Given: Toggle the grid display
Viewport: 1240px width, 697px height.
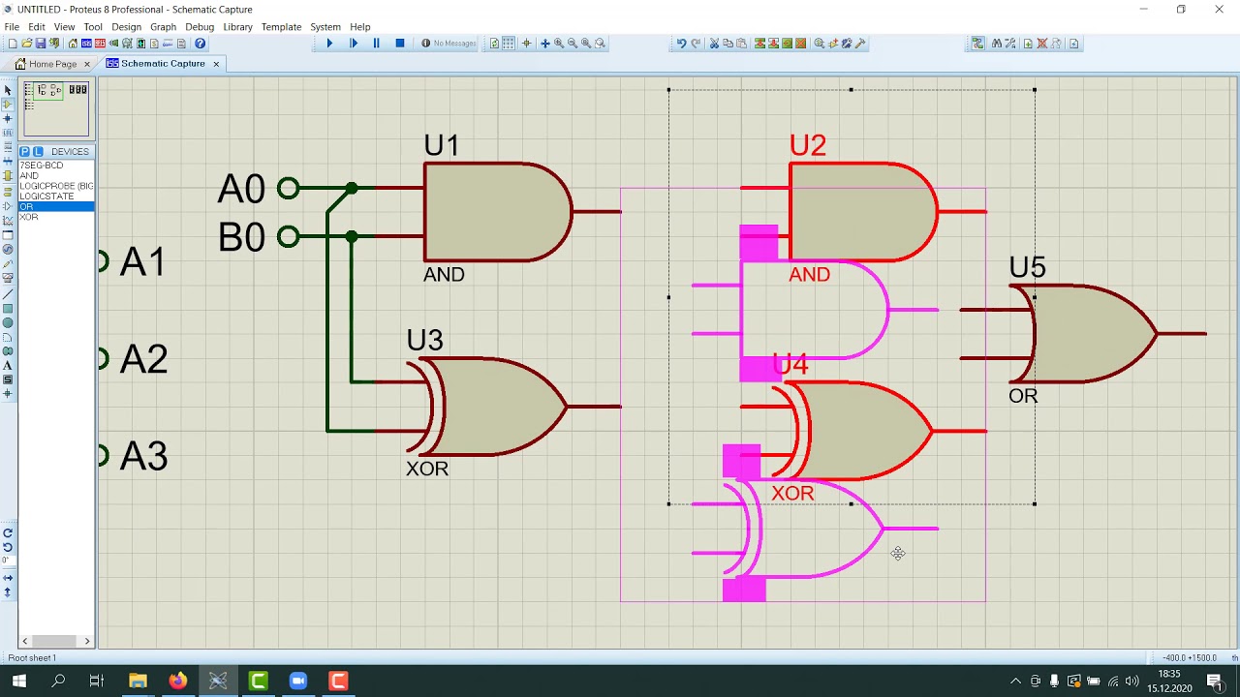Looking at the screenshot, I should [x=508, y=44].
